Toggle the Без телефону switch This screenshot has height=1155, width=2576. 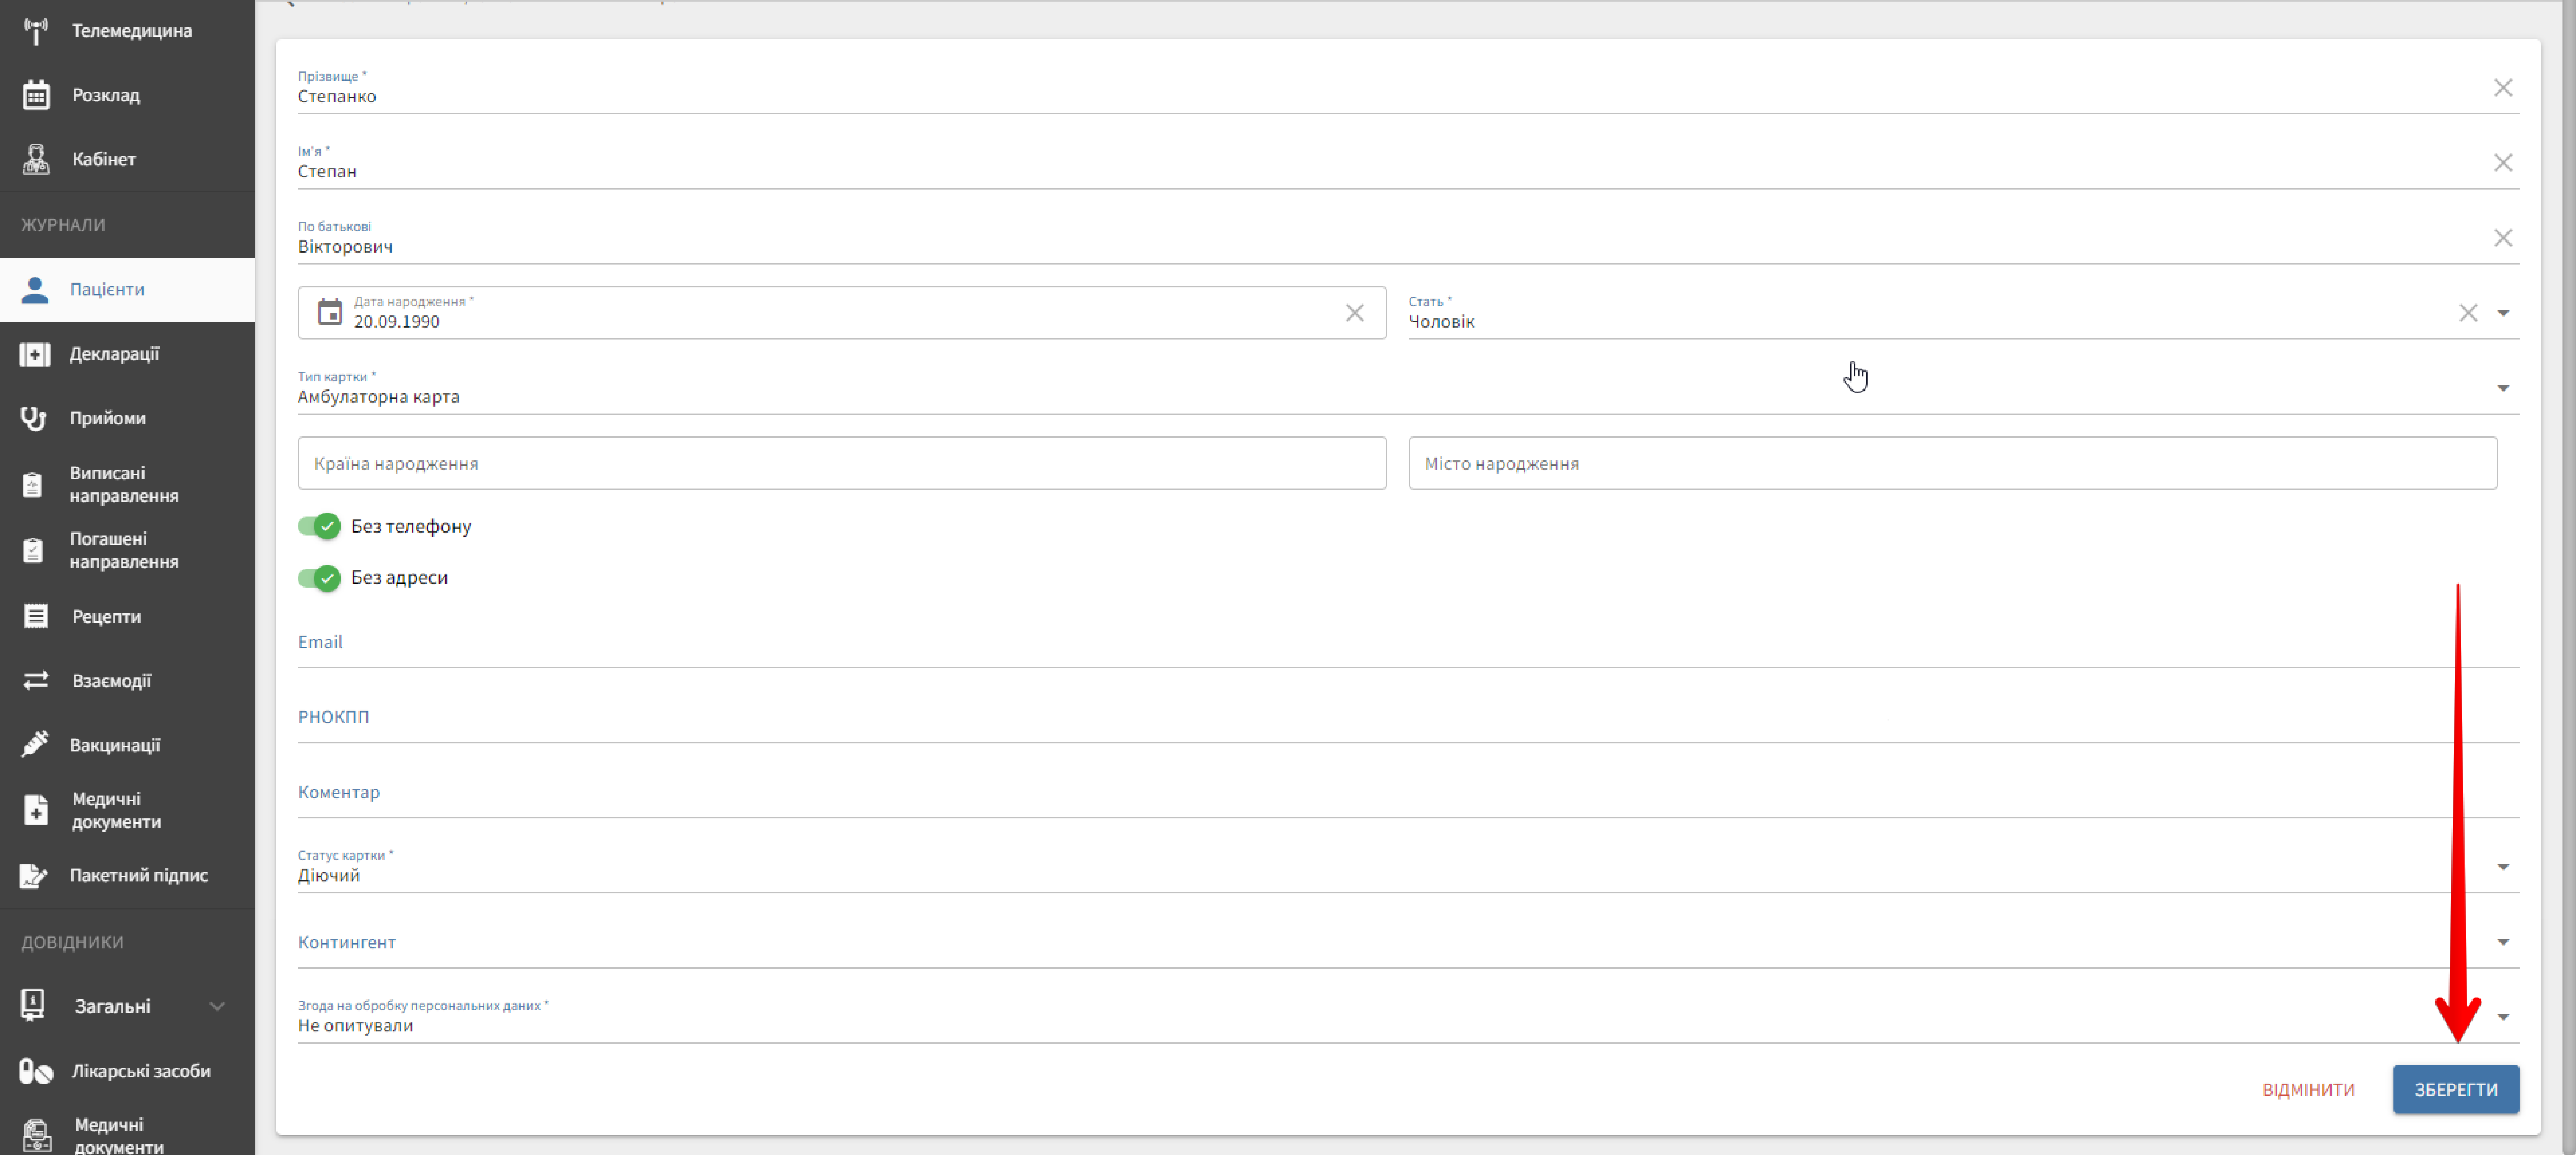tap(319, 526)
